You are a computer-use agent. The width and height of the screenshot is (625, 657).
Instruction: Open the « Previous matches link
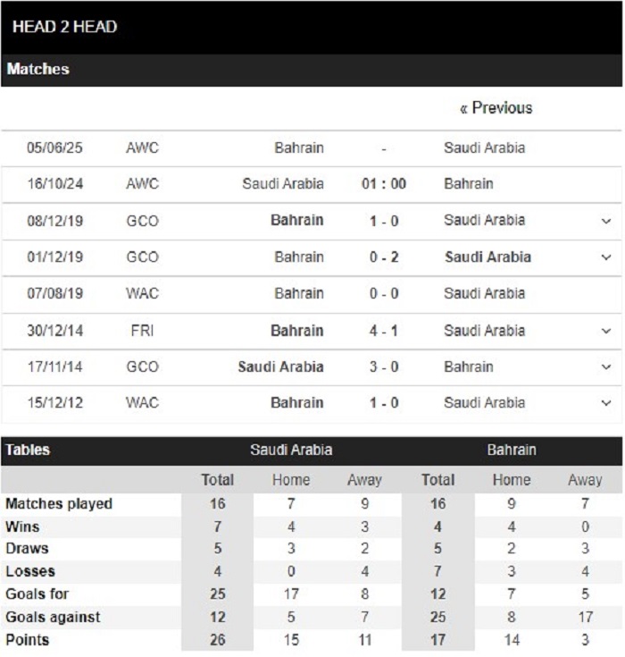[x=496, y=108]
